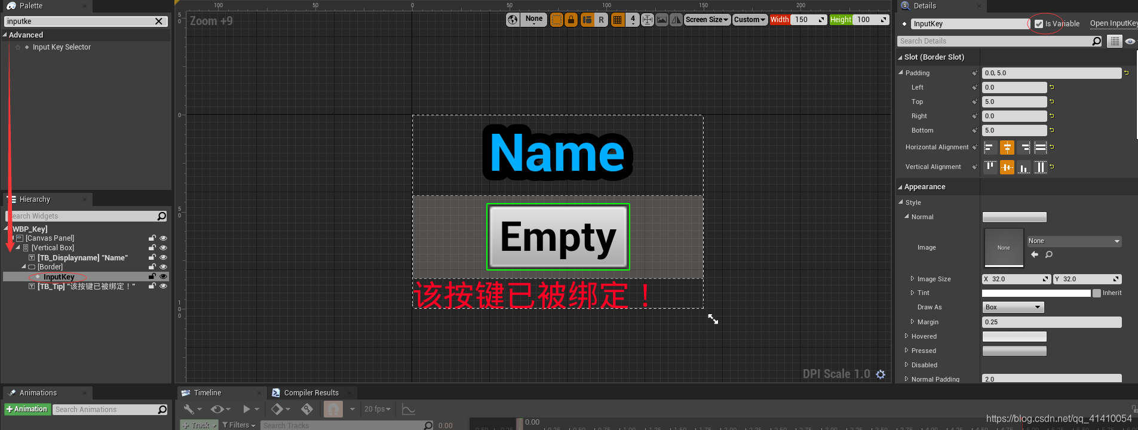1138x430 pixels.
Task: Click the green +Animation button
Action: point(27,410)
